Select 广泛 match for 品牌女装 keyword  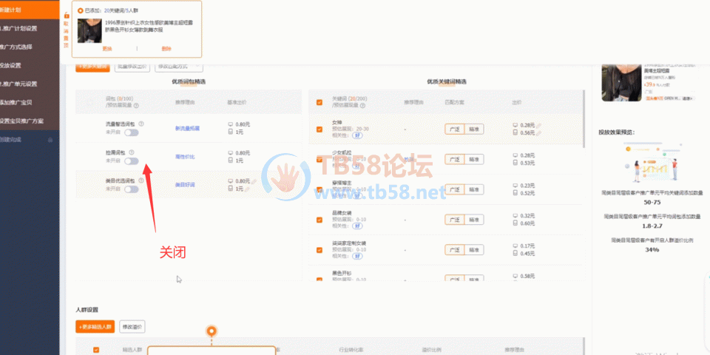(x=453, y=220)
